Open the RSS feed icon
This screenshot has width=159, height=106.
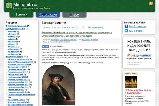pyautogui.click(x=151, y=3)
